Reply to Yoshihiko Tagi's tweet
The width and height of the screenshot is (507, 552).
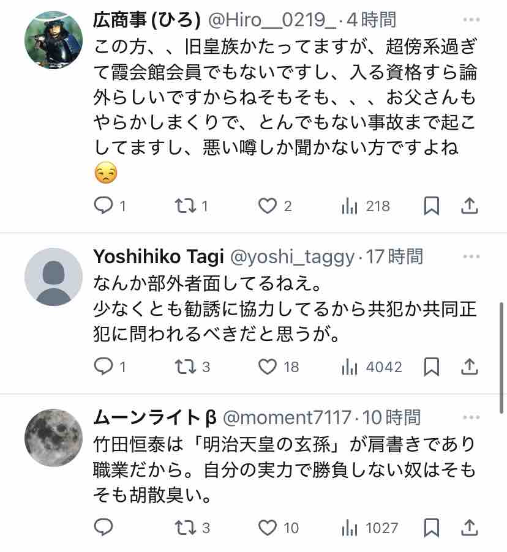tap(103, 367)
